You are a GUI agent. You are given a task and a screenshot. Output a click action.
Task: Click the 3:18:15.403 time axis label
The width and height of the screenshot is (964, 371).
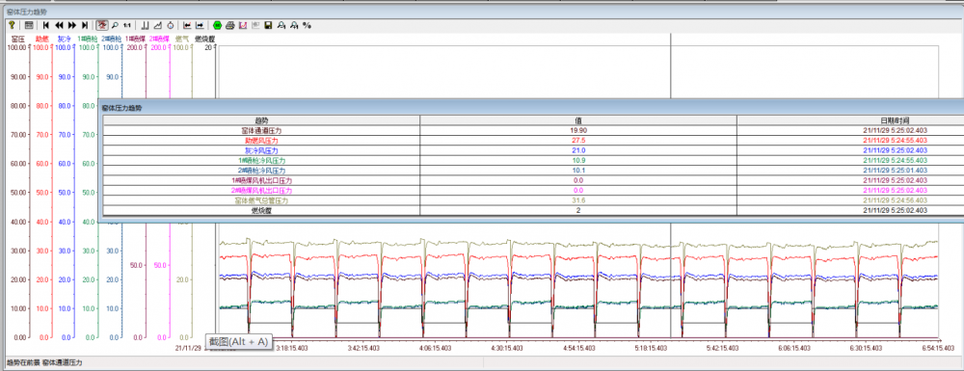(291, 348)
